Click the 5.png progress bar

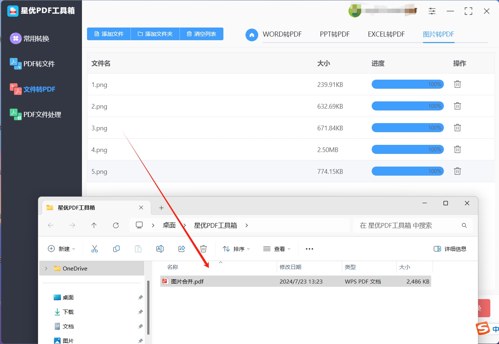point(408,171)
